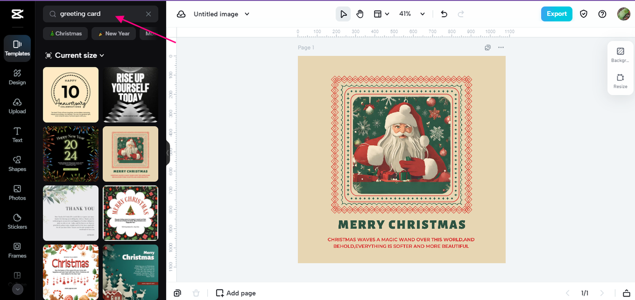Image resolution: width=635 pixels, height=300 pixels.
Task: Open the Stickers panel
Action: tap(17, 221)
